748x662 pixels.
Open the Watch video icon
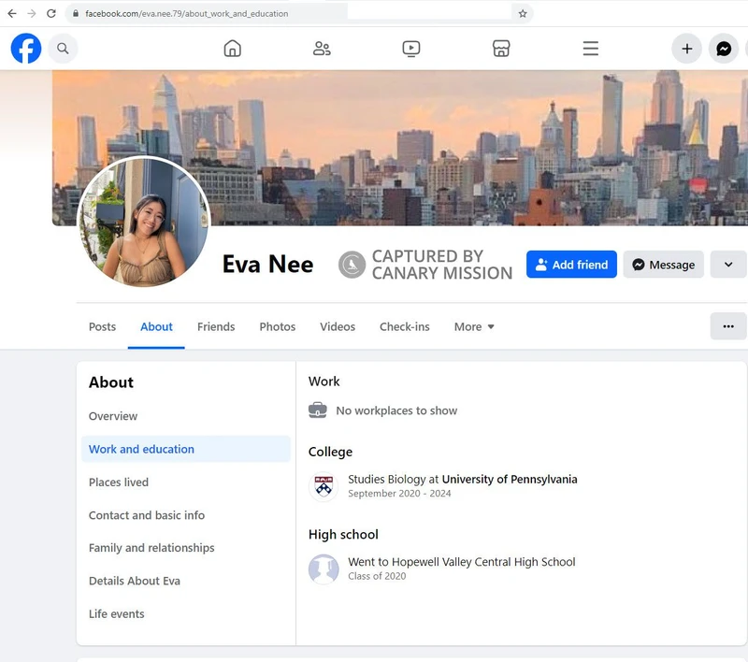411,49
